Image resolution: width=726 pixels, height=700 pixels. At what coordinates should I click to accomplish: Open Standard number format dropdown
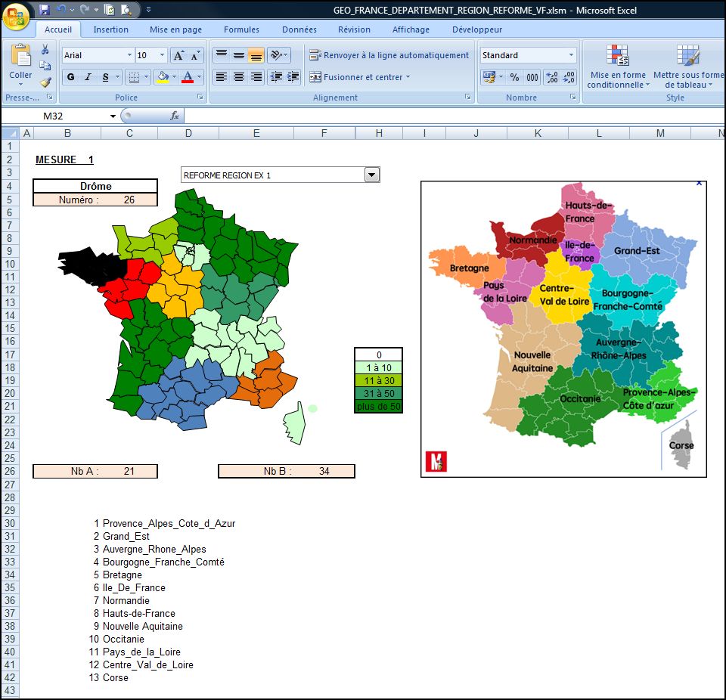click(x=571, y=55)
